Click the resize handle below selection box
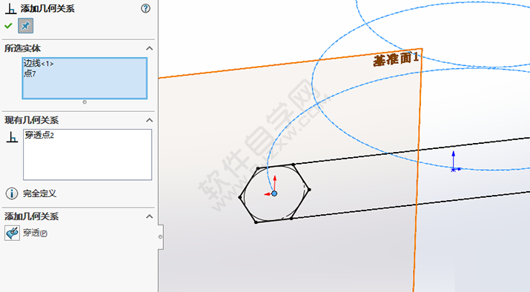The image size is (530, 292). pyautogui.click(x=85, y=102)
